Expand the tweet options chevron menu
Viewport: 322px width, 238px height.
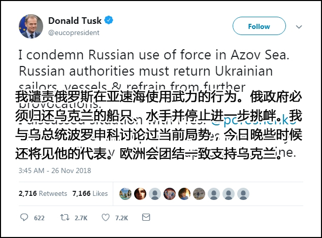(x=299, y=26)
